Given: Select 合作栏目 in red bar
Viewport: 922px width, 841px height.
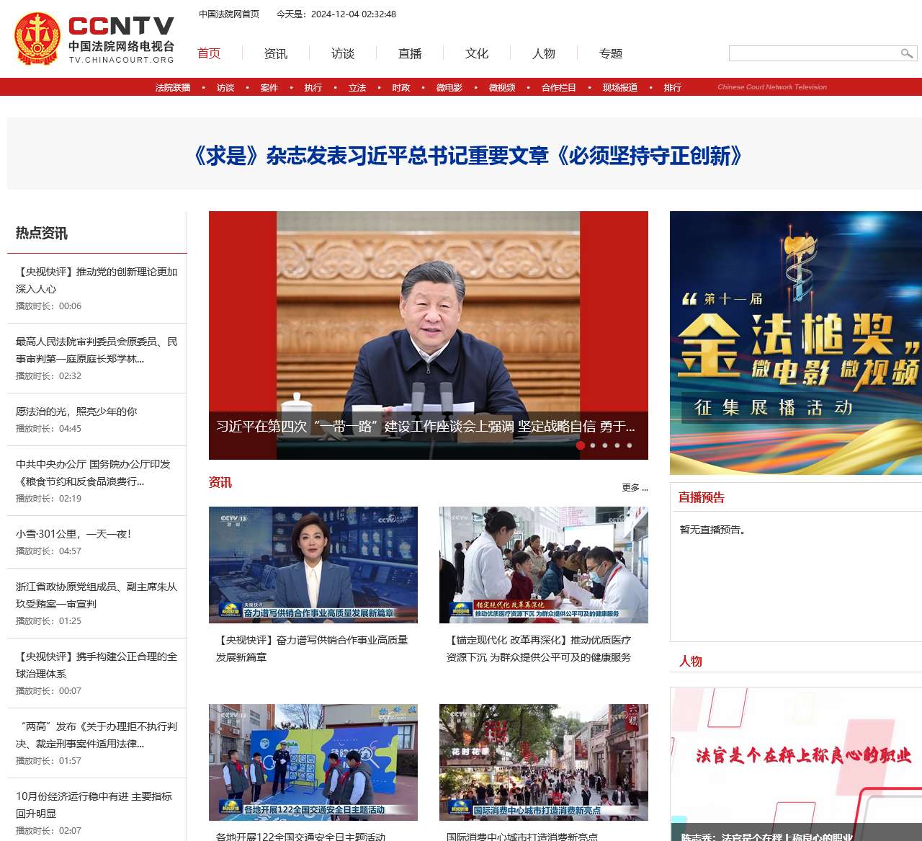Looking at the screenshot, I should (559, 87).
